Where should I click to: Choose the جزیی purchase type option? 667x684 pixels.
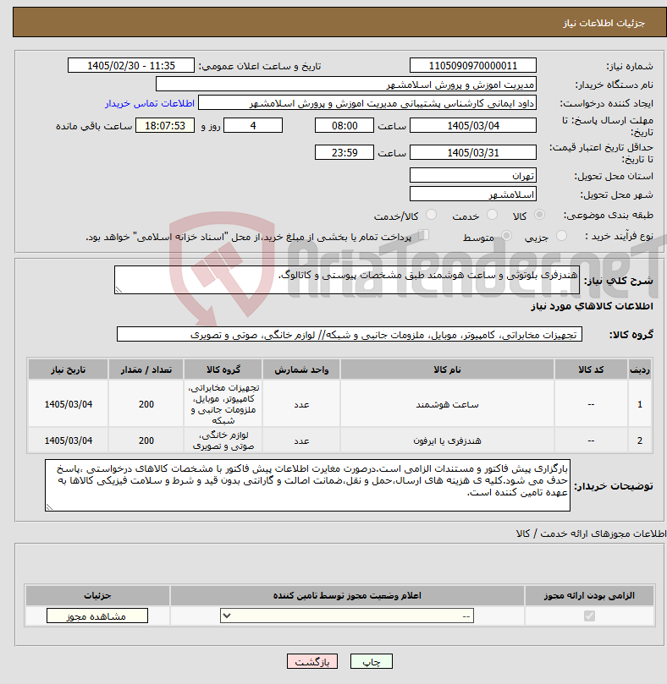click(562, 236)
